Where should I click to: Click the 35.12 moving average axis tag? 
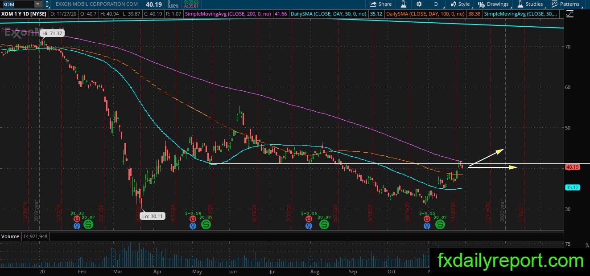(572, 188)
